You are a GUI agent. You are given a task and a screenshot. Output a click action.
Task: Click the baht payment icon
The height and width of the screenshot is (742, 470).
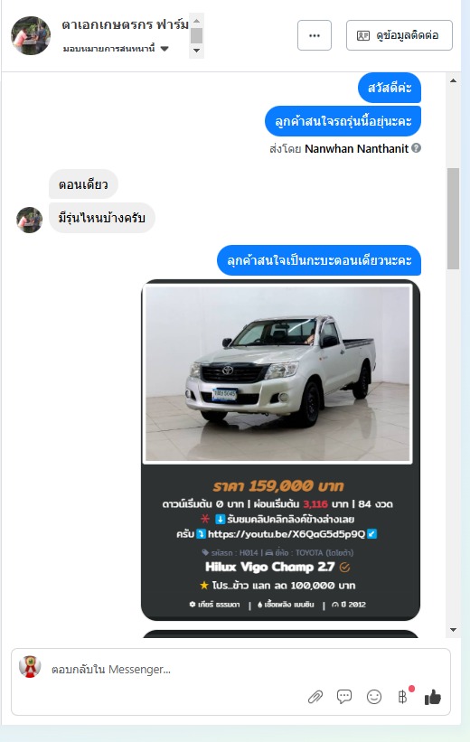click(x=402, y=697)
